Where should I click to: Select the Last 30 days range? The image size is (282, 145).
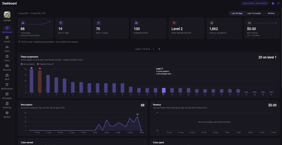[x=237, y=13]
